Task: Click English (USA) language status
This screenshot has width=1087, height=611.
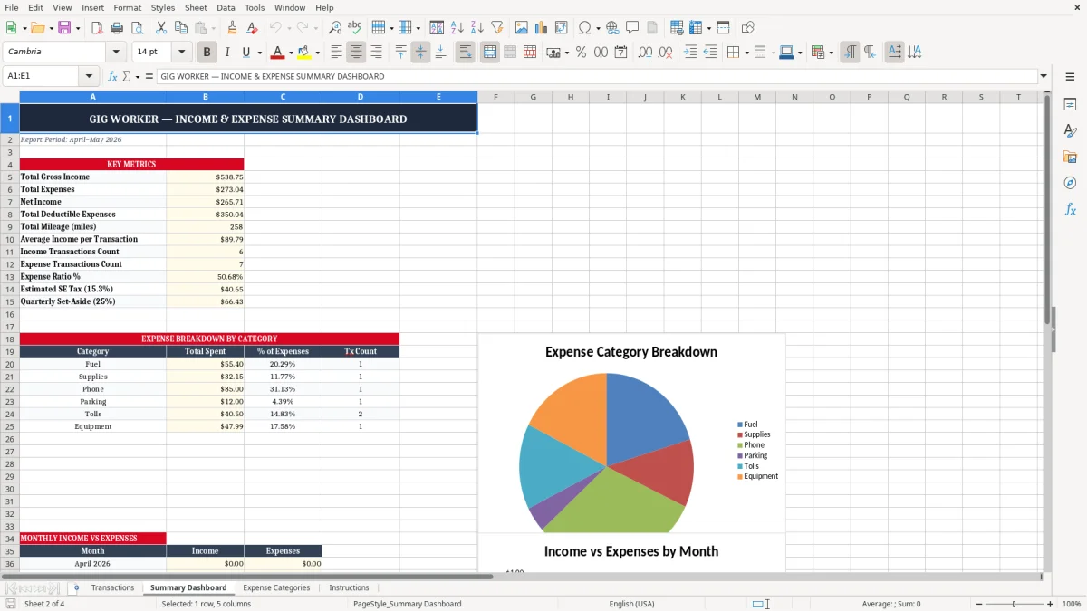Action: tap(631, 604)
